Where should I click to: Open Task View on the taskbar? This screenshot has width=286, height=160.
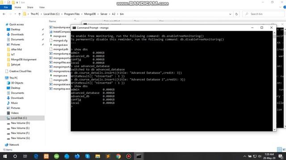(25, 156)
